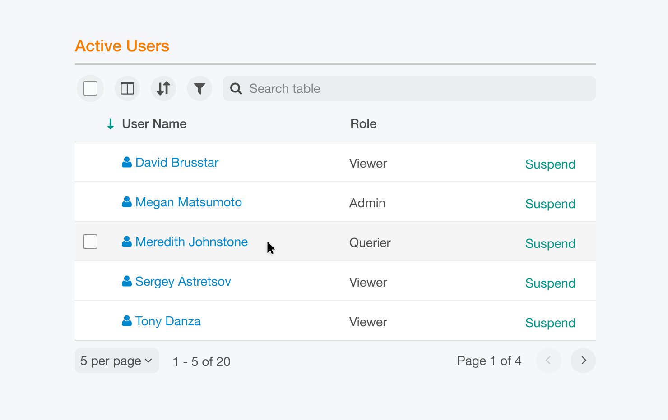This screenshot has width=668, height=420.
Task: Suspend Meredith Johnstone
Action: pyautogui.click(x=550, y=243)
